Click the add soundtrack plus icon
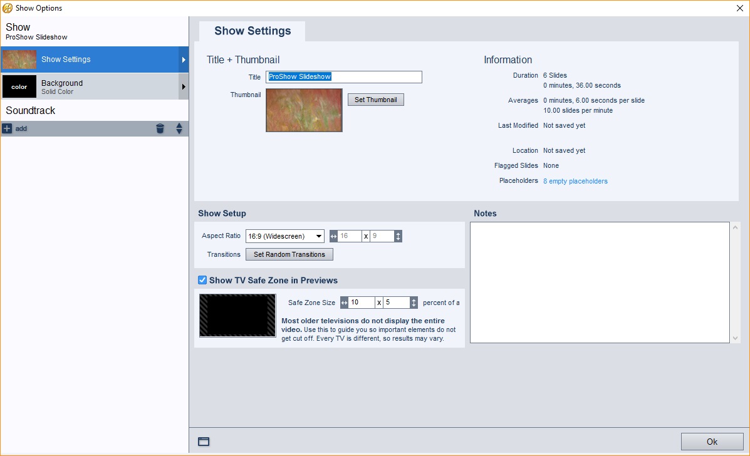The image size is (750, 456). 7,128
